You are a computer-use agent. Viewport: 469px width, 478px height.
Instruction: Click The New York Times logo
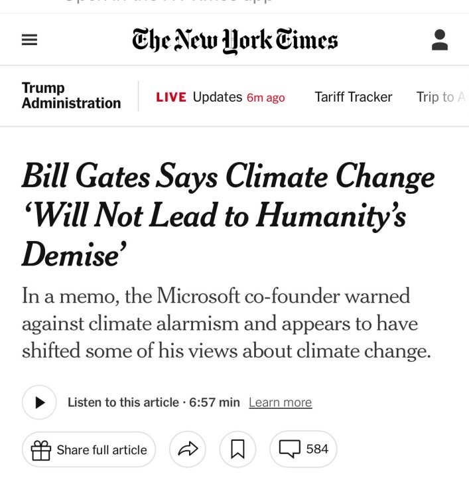235,40
